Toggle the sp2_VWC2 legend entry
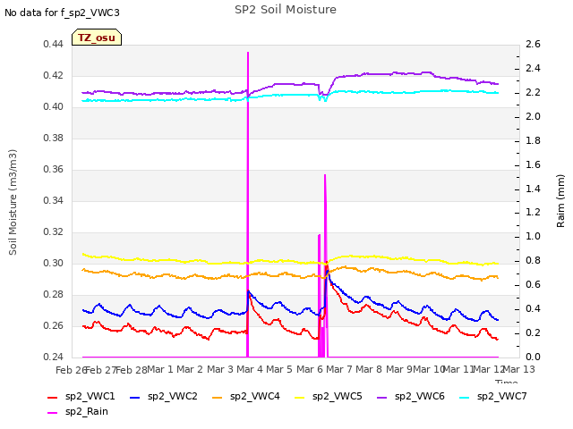Screen dimensions: 573x429 click(x=164, y=396)
